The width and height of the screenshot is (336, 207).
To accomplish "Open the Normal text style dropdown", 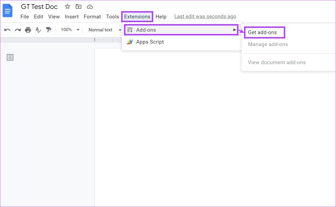I will 105,30.
